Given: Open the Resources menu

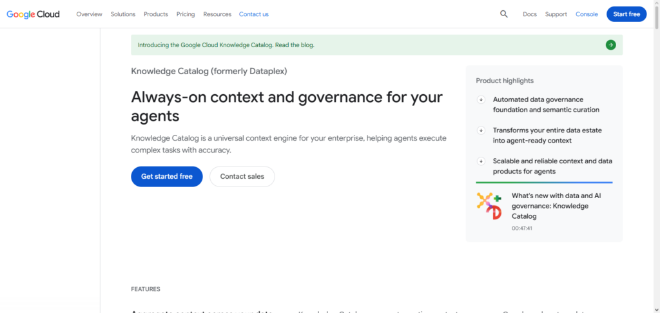Looking at the screenshot, I should (x=217, y=14).
